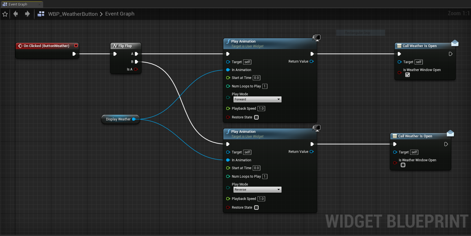The width and height of the screenshot is (471, 236).
Task: Click top Call Weather Is Open Target pin
Action: tap(400, 62)
